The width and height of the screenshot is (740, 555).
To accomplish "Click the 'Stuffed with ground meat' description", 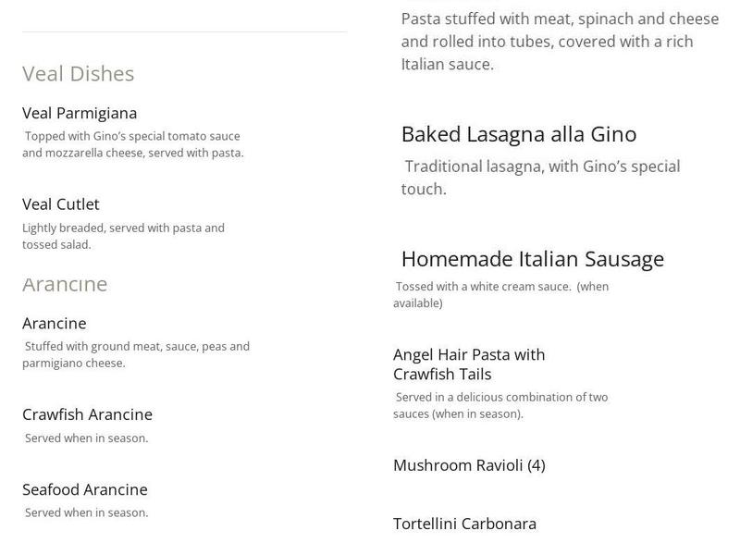I will click(x=136, y=354).
